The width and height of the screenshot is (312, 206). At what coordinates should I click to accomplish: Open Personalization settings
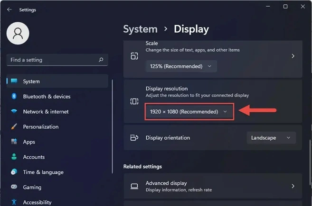tap(57, 126)
